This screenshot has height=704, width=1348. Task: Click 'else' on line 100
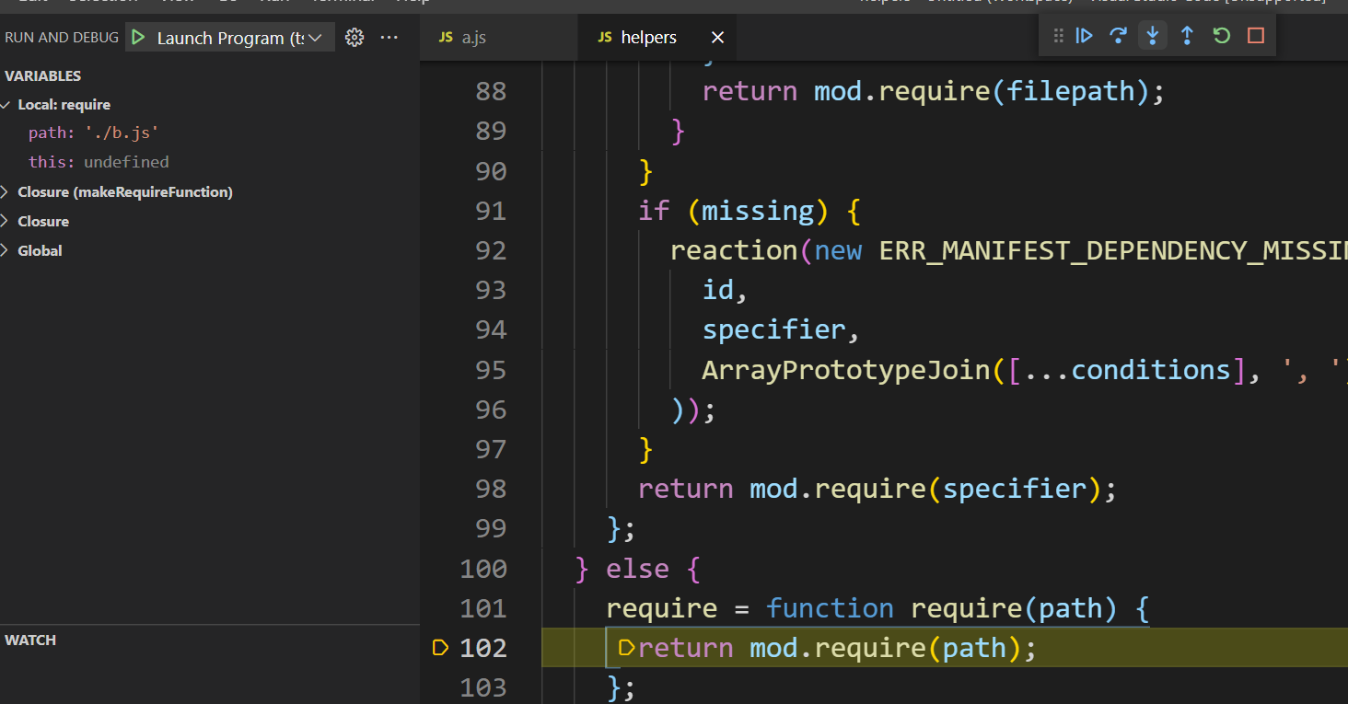click(637, 569)
